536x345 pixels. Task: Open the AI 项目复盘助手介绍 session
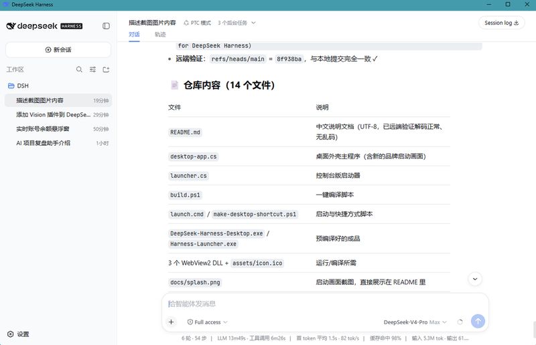[58, 143]
